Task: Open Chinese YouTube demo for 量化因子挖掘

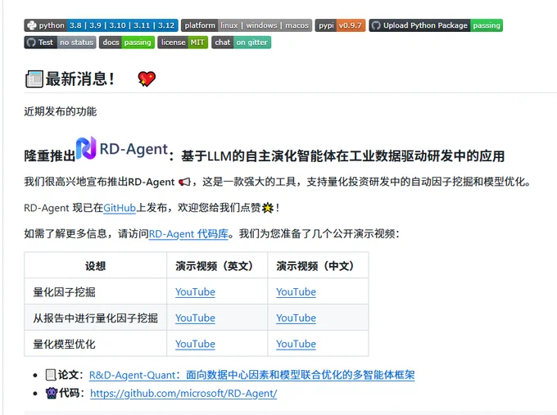Action: 296,292
